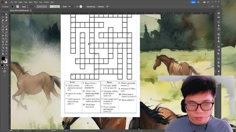
Task: Select the Paintbrush tool
Action: click(6, 26)
